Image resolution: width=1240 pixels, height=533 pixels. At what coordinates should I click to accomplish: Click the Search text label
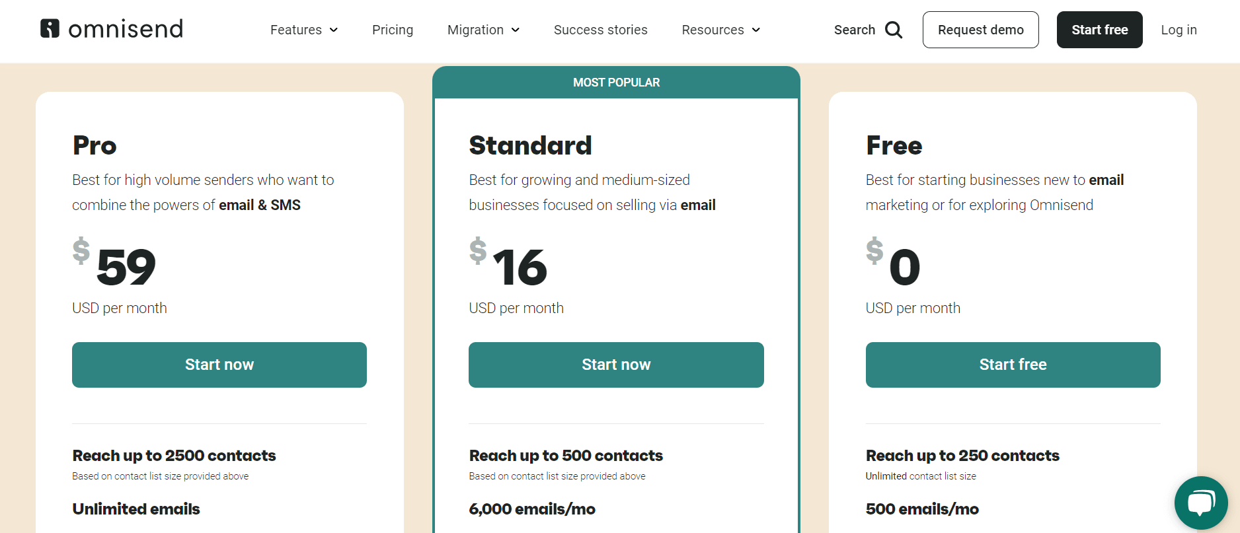(x=855, y=30)
